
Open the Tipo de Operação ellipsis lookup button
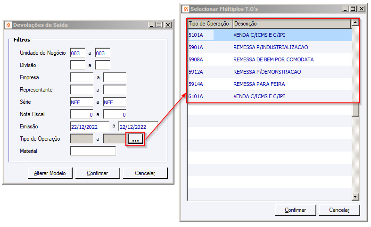[x=135, y=139]
